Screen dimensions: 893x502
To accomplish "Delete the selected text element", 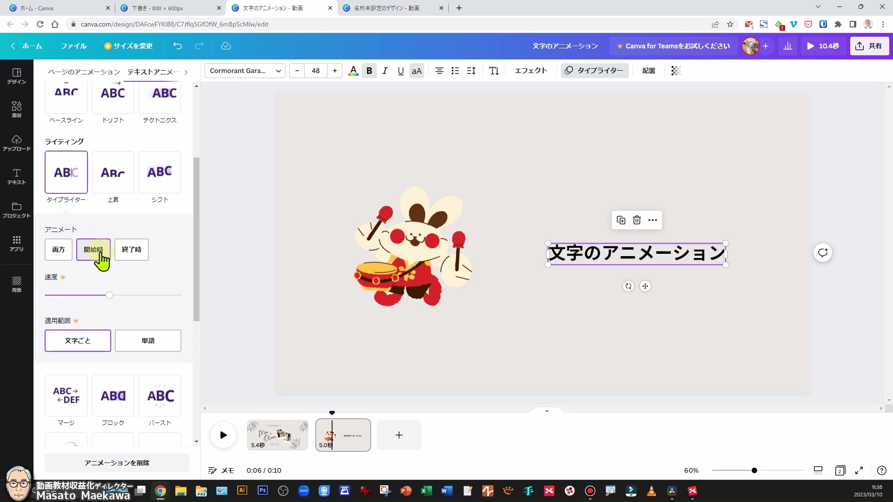I will click(x=637, y=220).
